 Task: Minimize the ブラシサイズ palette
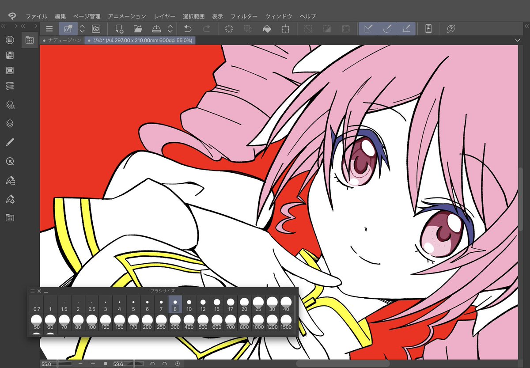click(46, 291)
